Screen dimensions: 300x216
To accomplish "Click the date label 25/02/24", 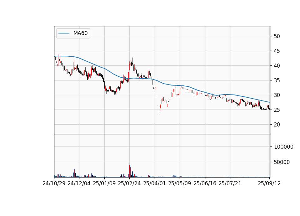I will pos(129,183).
